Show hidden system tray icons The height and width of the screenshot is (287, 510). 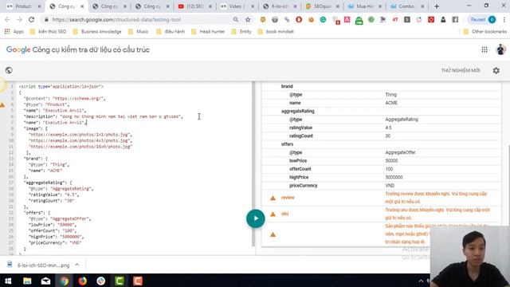pyautogui.click(x=421, y=281)
